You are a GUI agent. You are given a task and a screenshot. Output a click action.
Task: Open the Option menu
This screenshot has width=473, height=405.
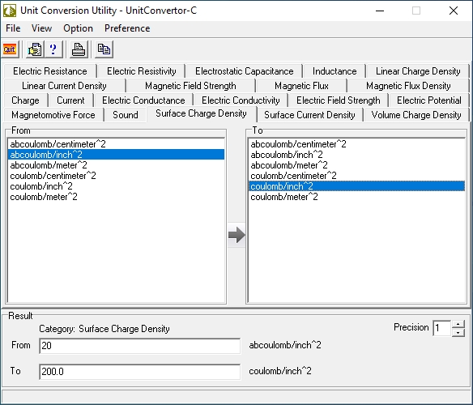pyautogui.click(x=78, y=28)
